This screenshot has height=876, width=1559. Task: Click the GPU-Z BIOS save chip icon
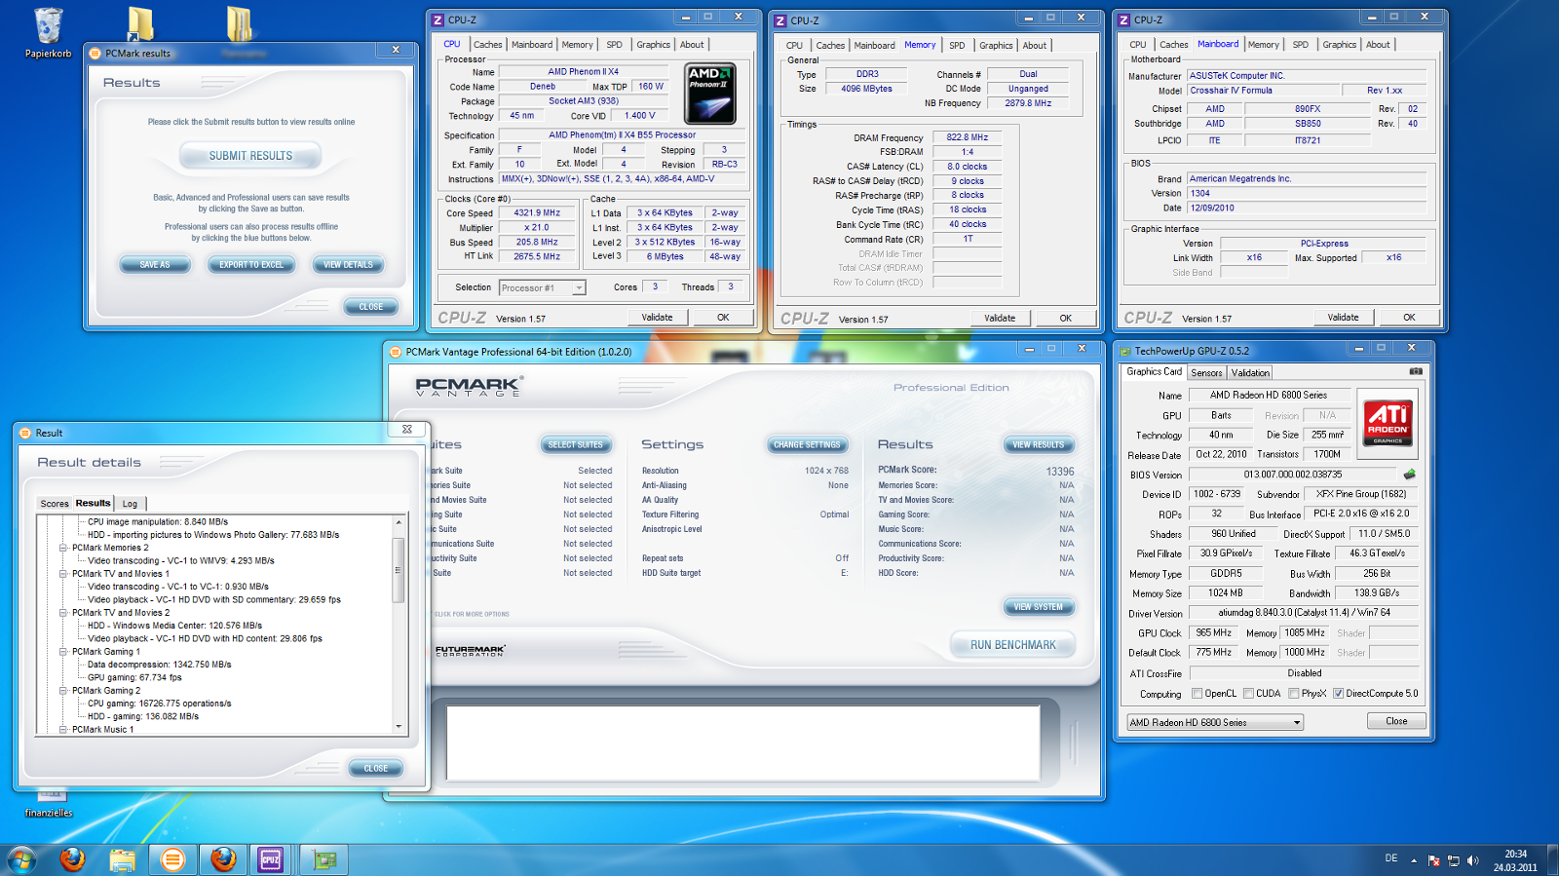click(1409, 475)
